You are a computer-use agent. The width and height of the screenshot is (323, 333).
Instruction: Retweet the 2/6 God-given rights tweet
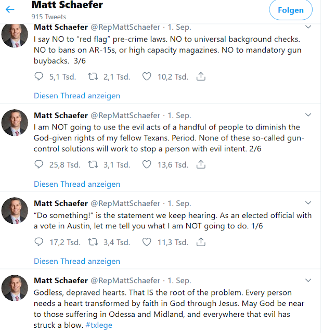coord(93,165)
